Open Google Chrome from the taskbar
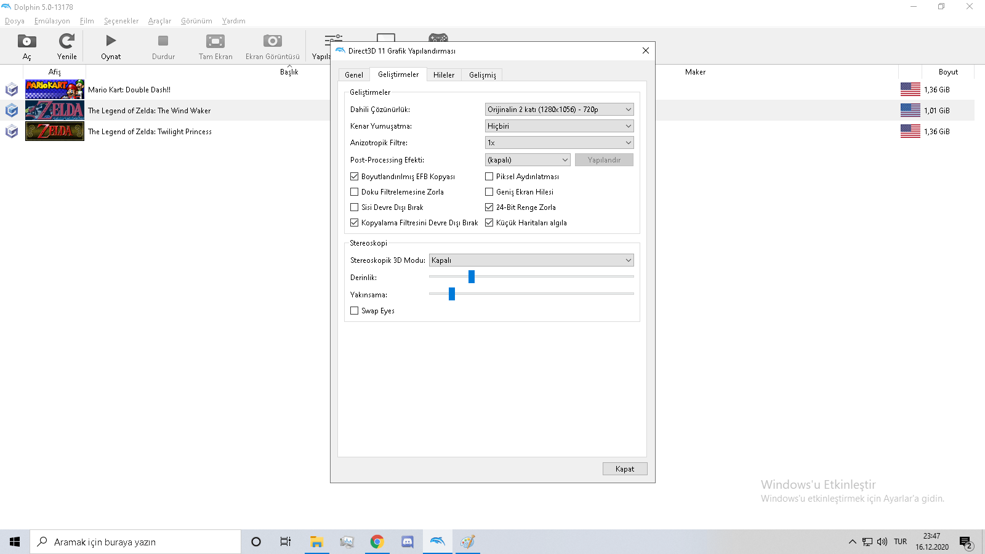The image size is (985, 554). pyautogui.click(x=377, y=542)
